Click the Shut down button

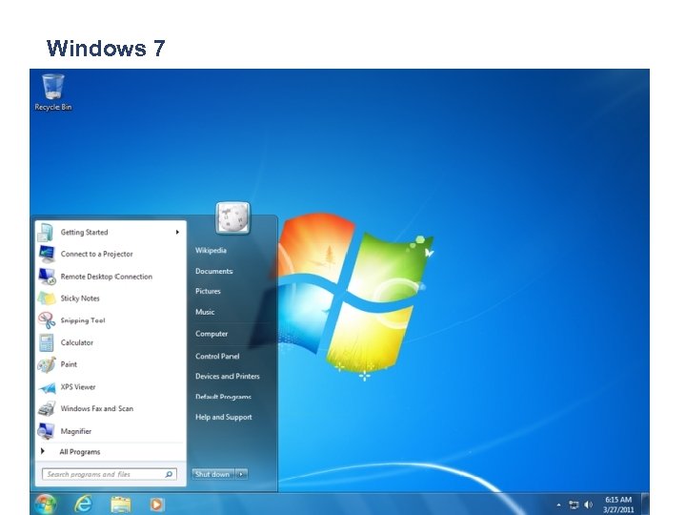pos(213,474)
